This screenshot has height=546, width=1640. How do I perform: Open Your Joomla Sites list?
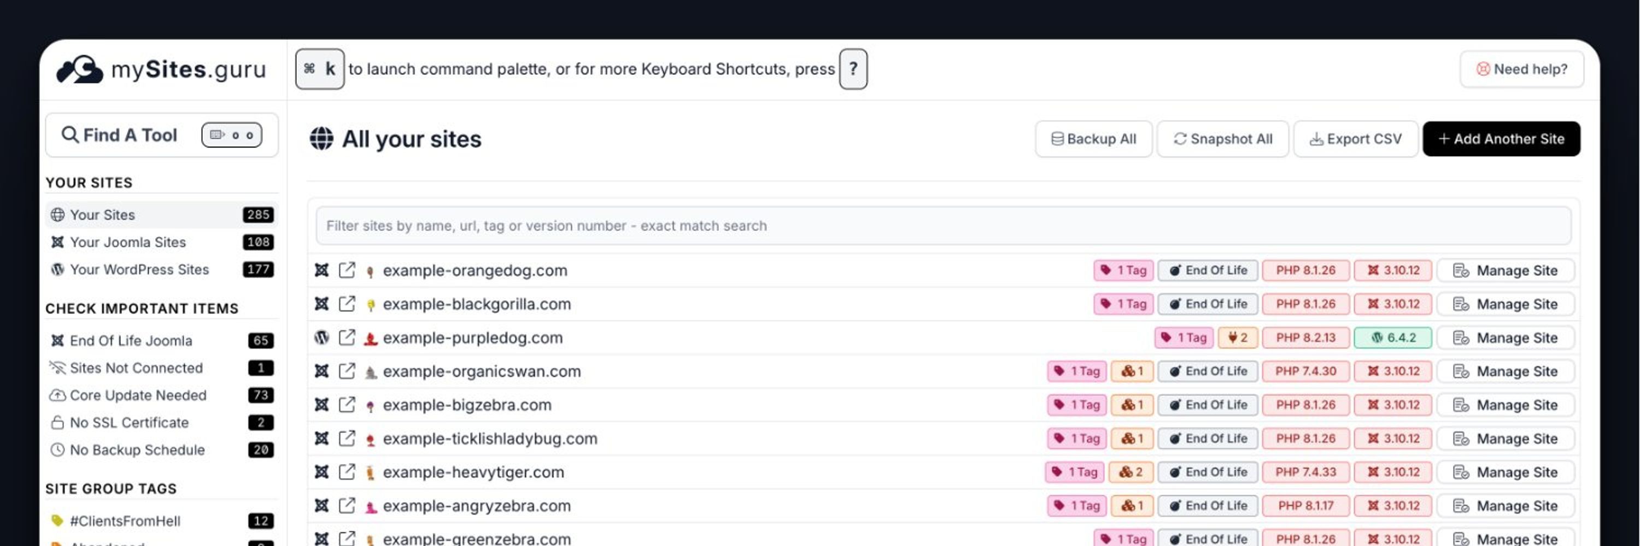(162, 242)
